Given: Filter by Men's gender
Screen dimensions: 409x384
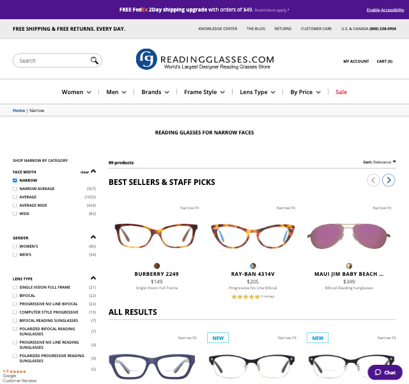Looking at the screenshot, I should (15, 255).
